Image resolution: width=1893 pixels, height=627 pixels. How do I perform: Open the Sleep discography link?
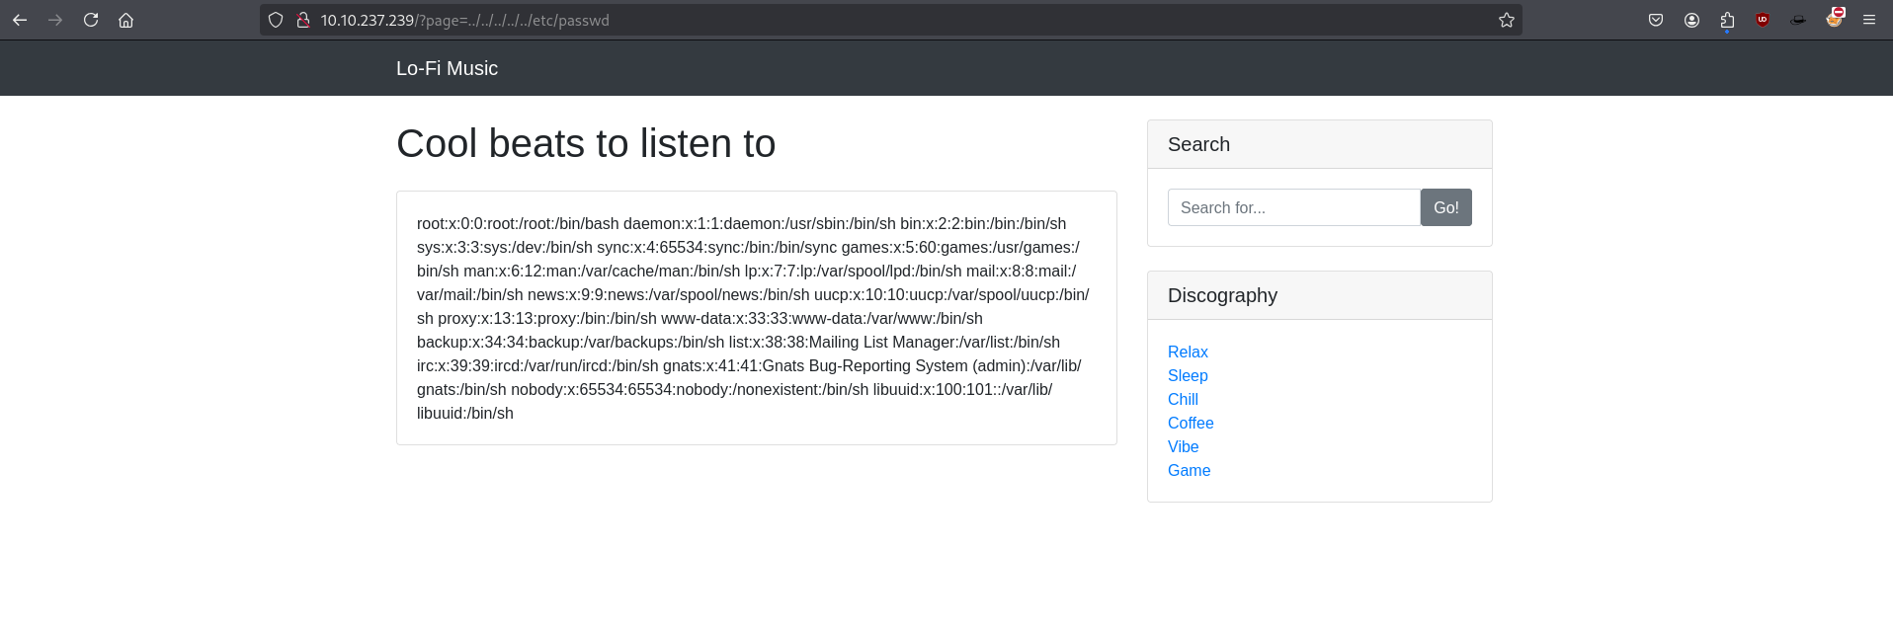(x=1188, y=375)
